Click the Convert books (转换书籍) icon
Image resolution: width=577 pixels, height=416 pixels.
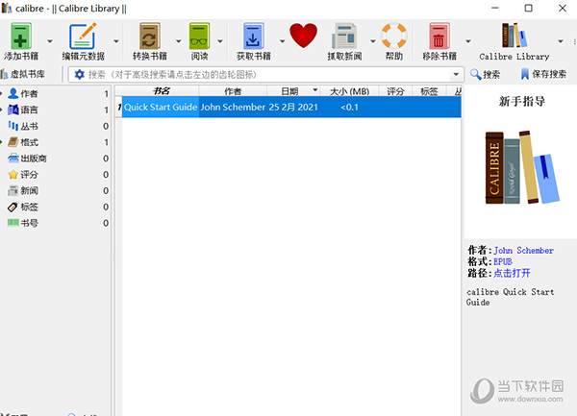(x=149, y=36)
